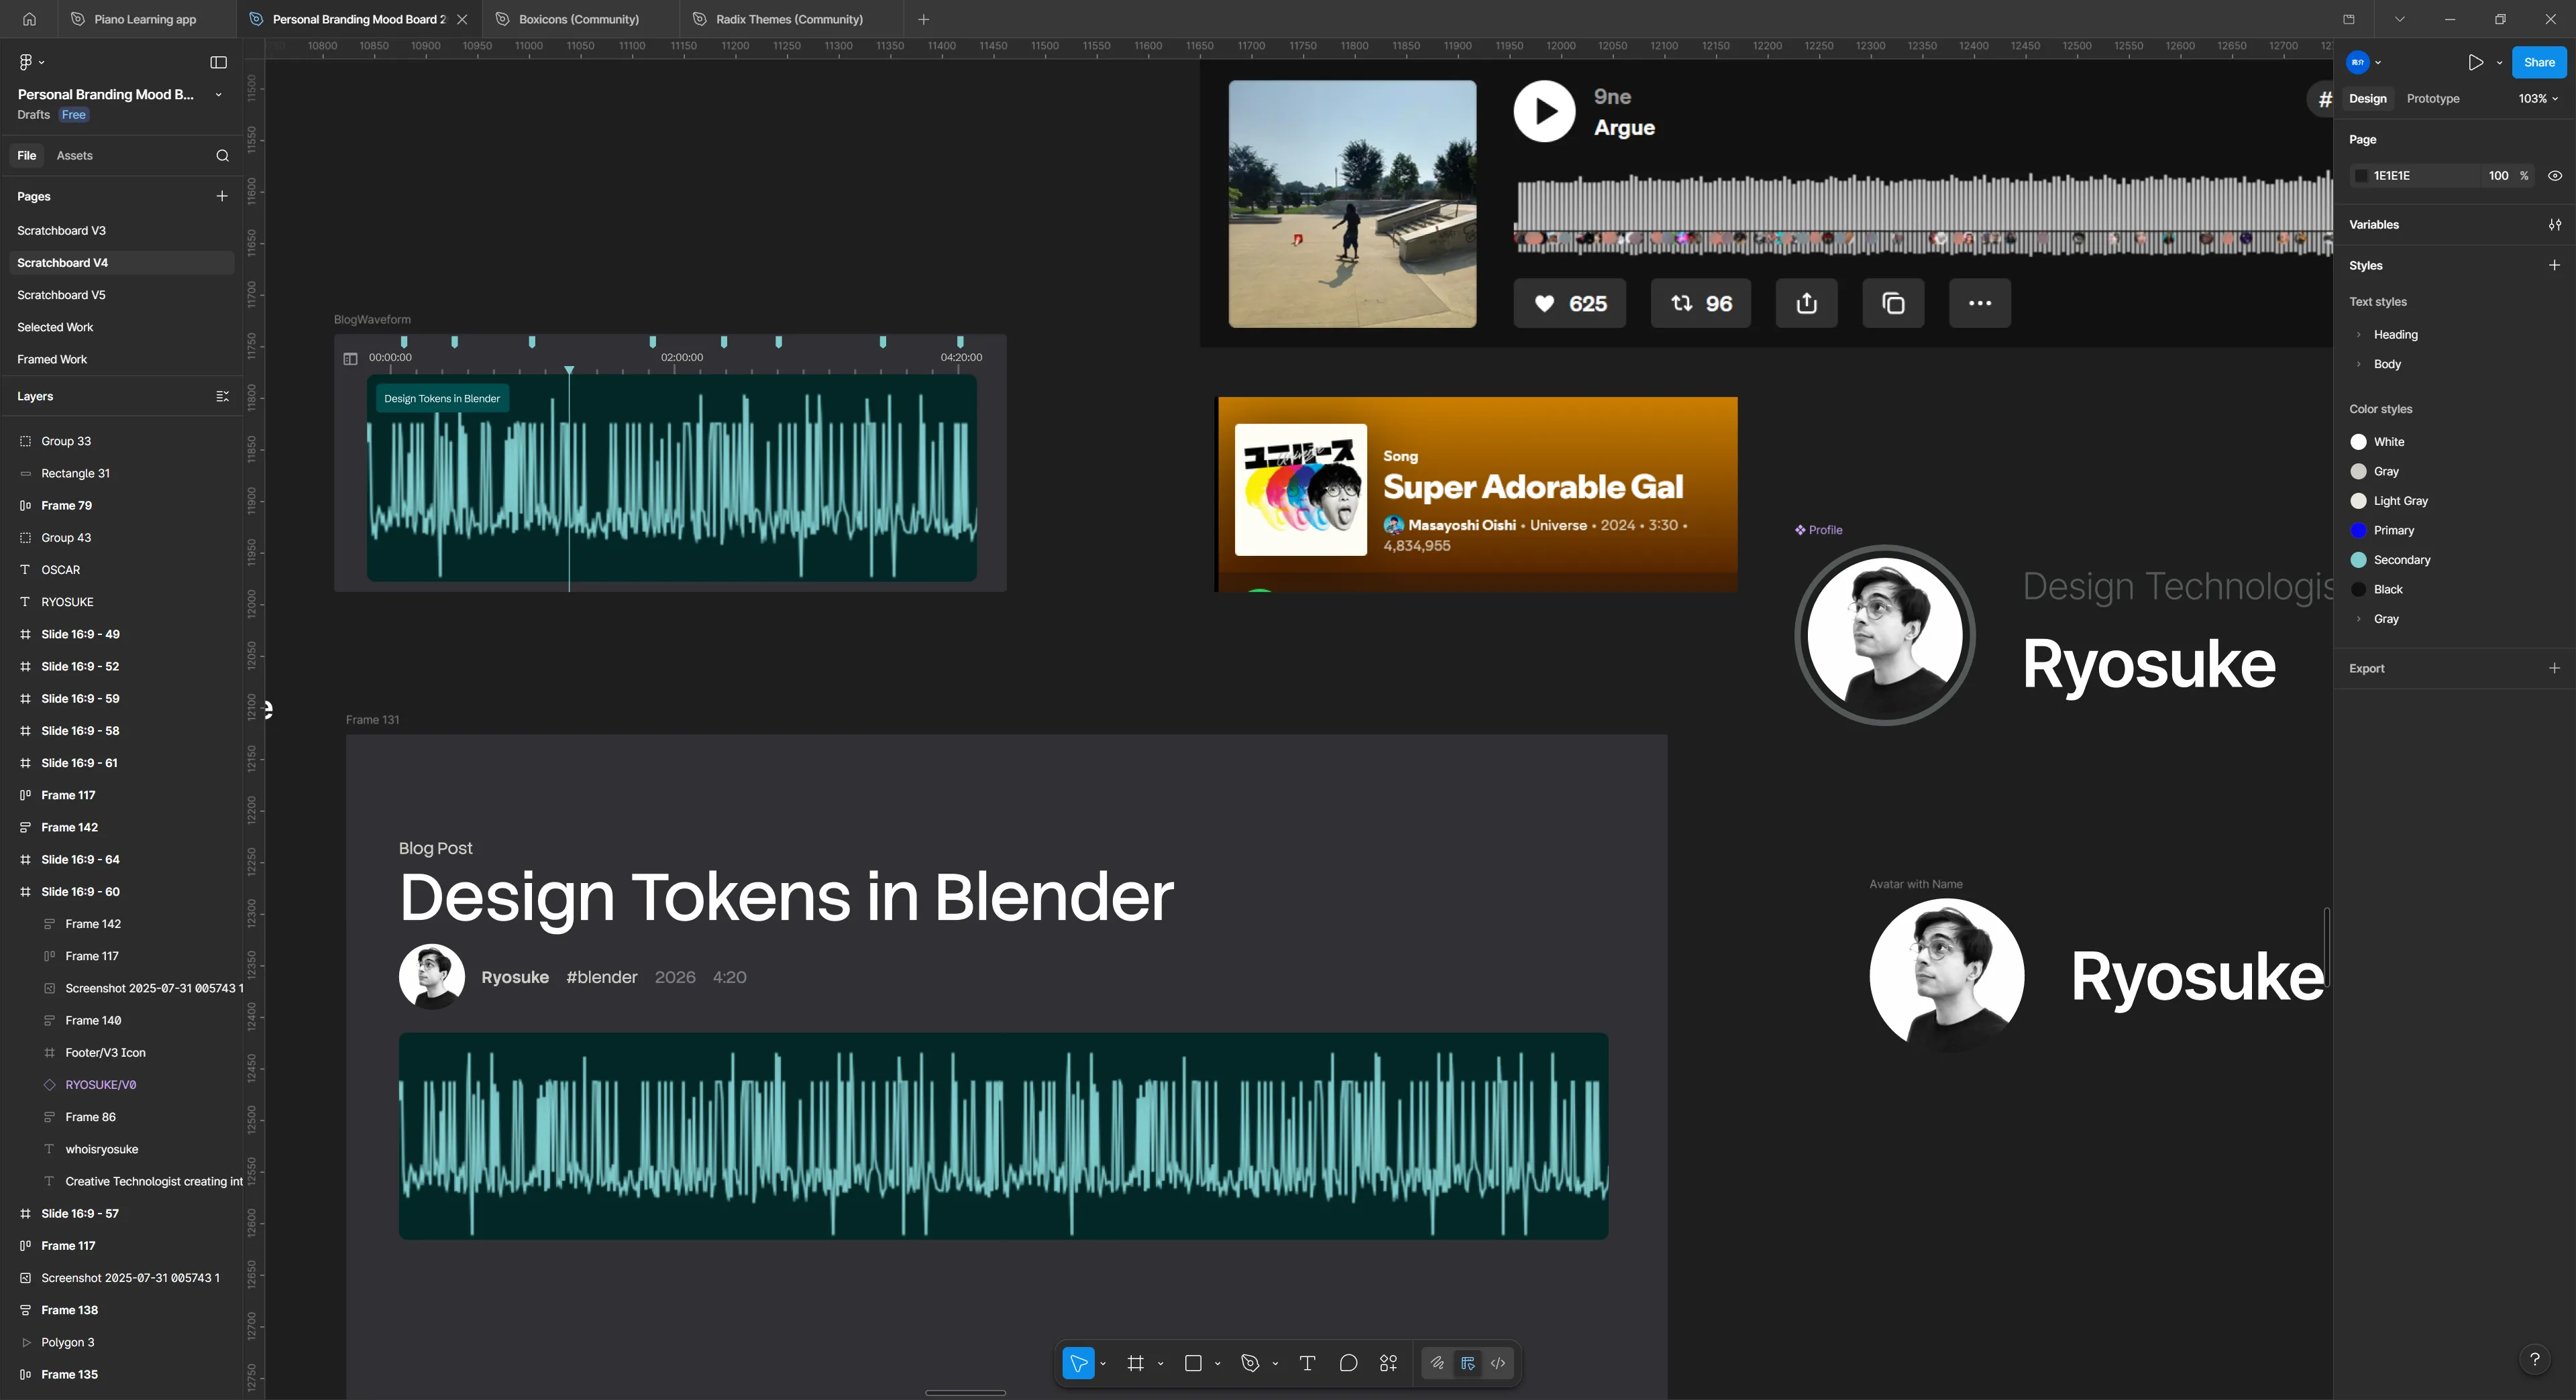The image size is (2576, 1400).
Task: Open search using the magnifier icon
Action: point(222,156)
